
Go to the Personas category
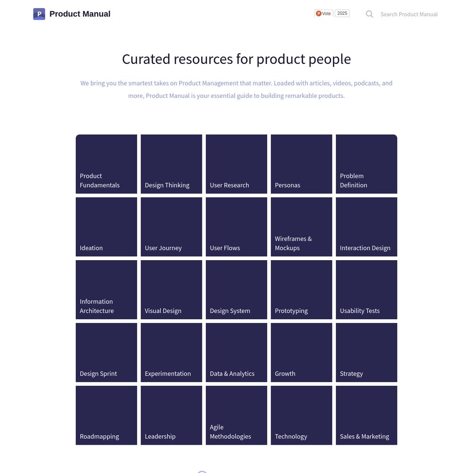point(301,164)
